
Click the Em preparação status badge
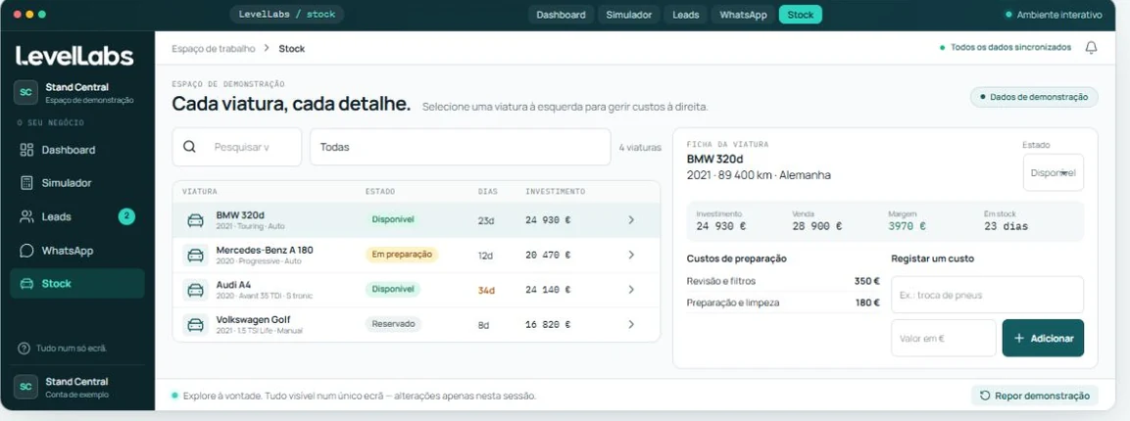click(402, 254)
